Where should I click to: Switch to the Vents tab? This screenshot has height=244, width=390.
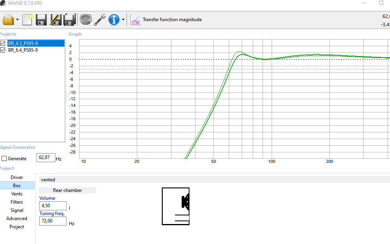pyautogui.click(x=17, y=194)
